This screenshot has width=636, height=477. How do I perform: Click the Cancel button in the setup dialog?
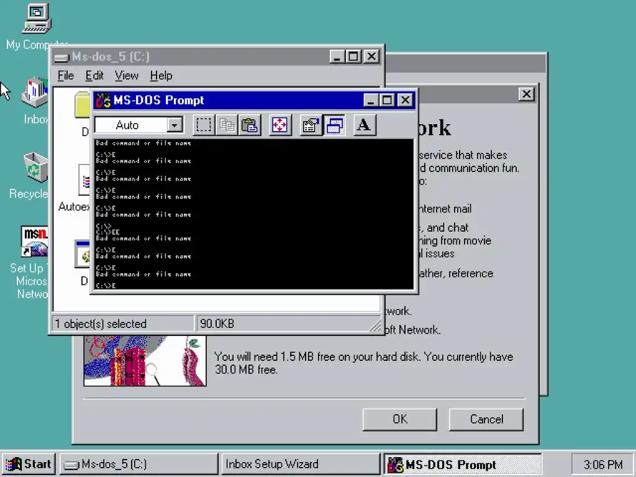click(486, 419)
